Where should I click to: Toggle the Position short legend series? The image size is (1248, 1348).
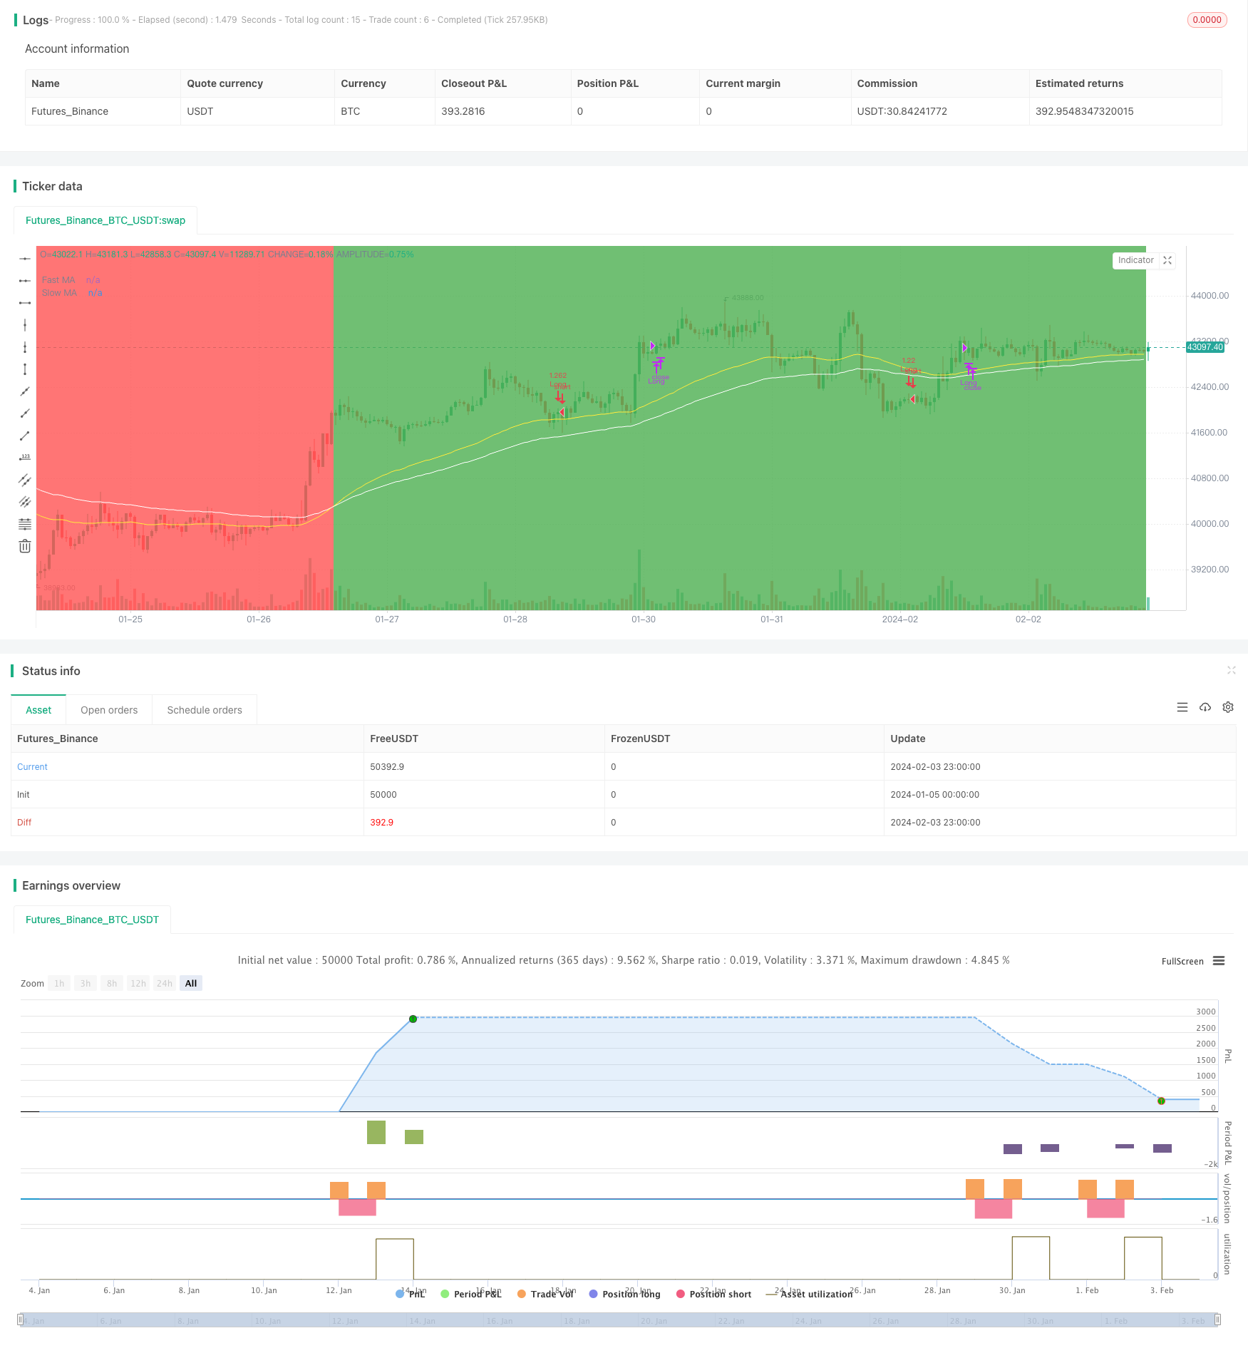[713, 1294]
